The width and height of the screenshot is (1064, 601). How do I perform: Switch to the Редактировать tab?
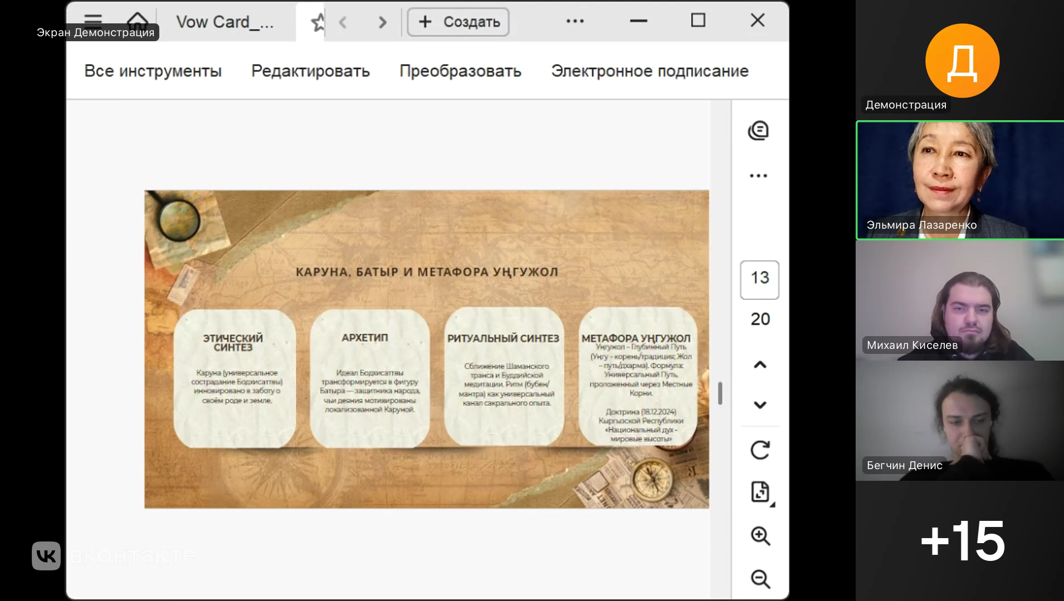point(310,71)
